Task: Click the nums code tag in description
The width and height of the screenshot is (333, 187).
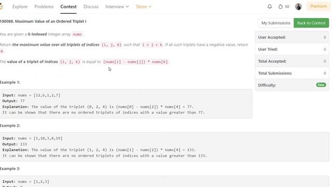Action: coord(78,34)
